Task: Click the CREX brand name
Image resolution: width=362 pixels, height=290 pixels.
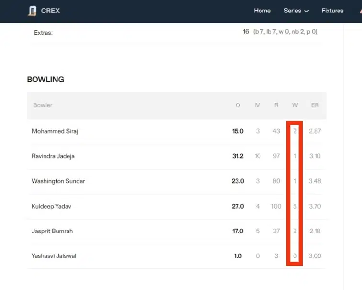Action: (50, 11)
